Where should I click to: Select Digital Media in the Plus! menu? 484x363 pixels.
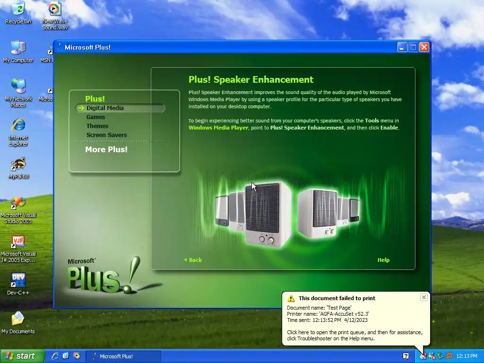(x=105, y=108)
